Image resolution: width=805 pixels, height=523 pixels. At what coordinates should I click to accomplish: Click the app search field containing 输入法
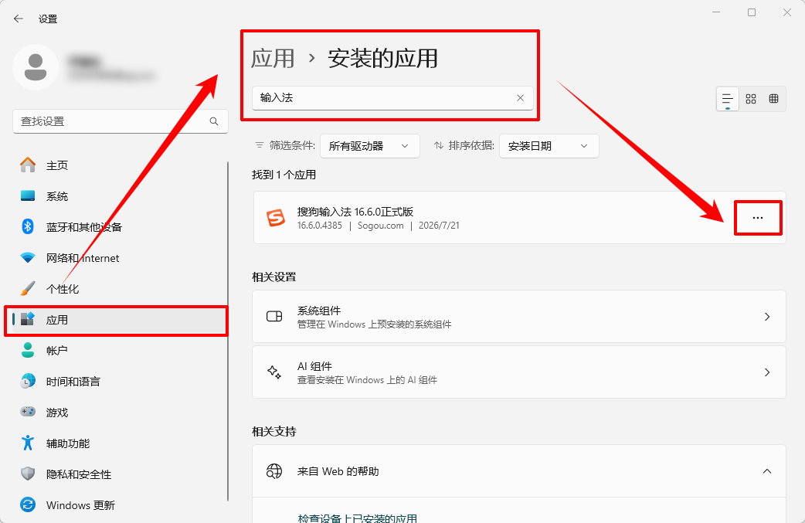click(392, 97)
